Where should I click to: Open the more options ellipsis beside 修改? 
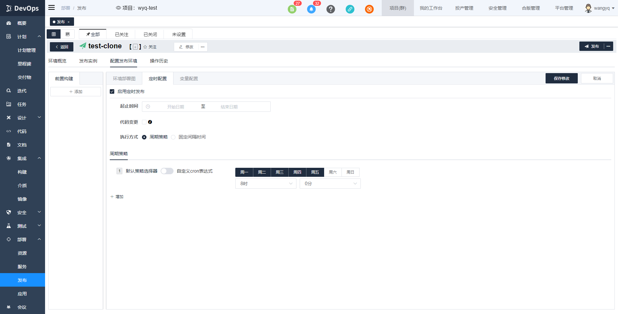pos(202,47)
